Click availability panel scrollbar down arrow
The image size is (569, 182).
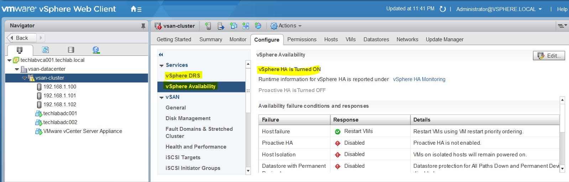[563, 169]
